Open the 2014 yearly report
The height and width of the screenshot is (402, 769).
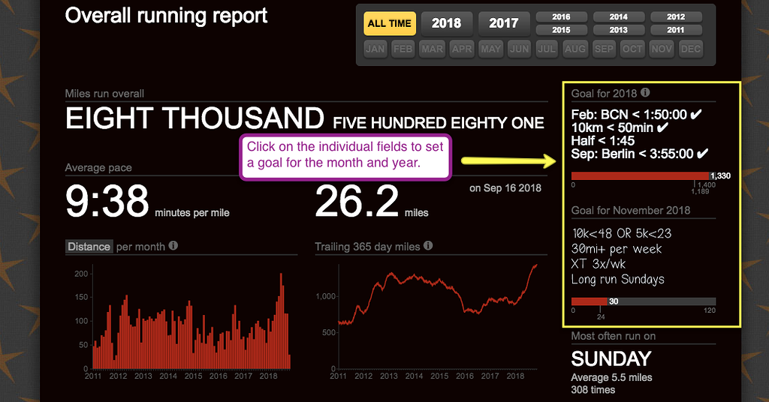click(619, 16)
